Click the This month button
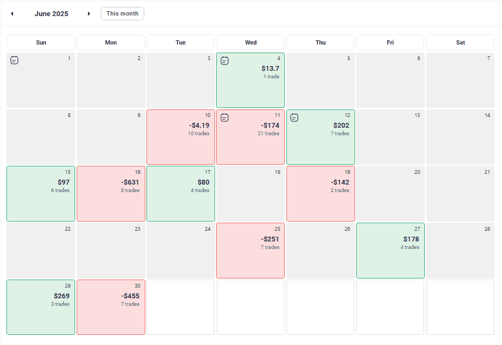This screenshot has height=345, width=502. 122,14
